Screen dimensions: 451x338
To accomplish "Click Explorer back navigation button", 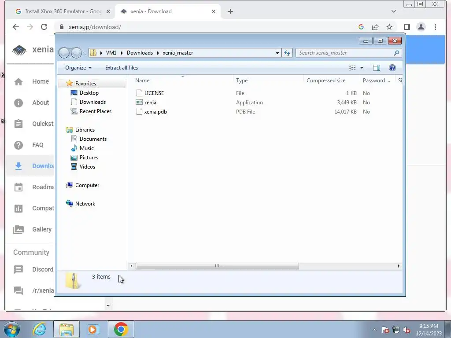I will [x=64, y=53].
